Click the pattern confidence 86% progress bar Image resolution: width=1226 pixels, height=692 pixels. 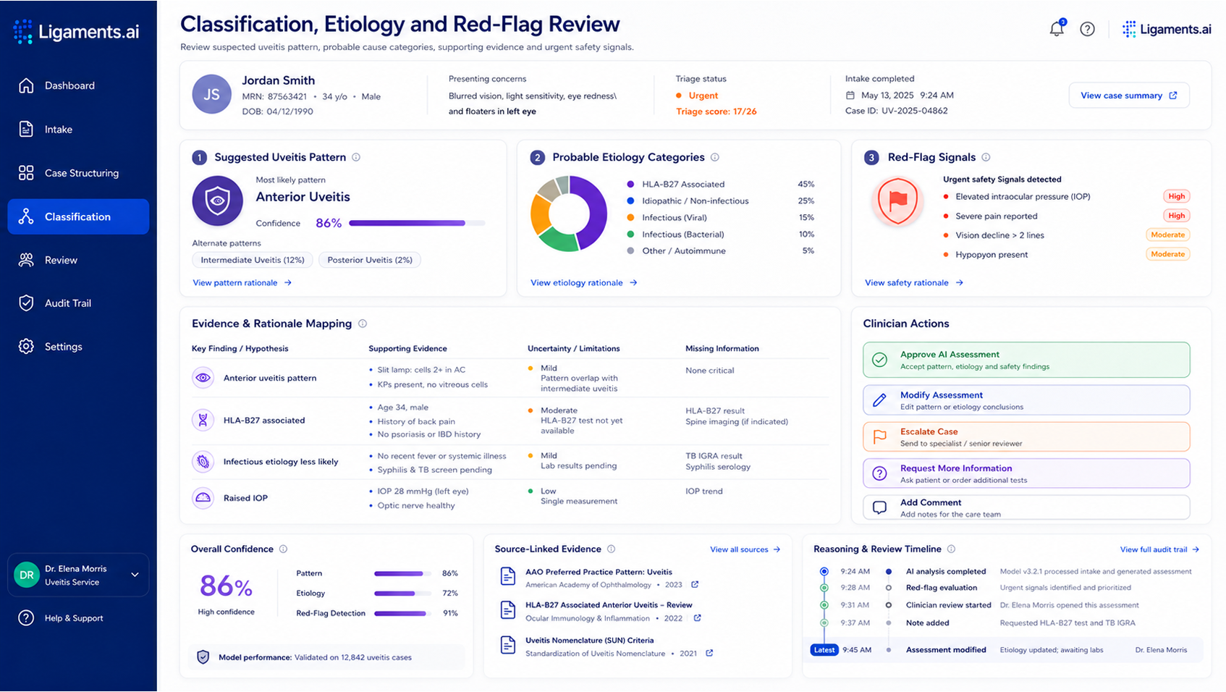(x=417, y=223)
